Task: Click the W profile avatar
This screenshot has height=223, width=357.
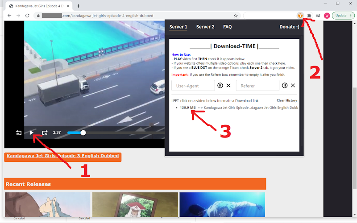Action: (x=327, y=16)
